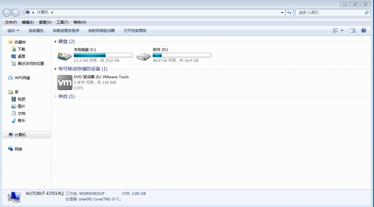Image resolution: width=374 pixels, height=207 pixels.
Task: Click the 音乐 note icon in the sidebar
Action: (x=14, y=120)
